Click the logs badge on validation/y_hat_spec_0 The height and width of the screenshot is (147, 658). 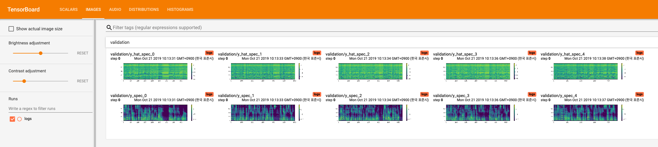click(x=209, y=53)
